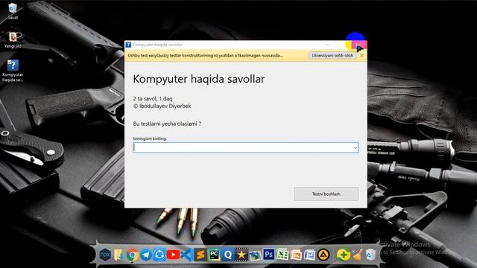Open AIMP player from the dock
The width and height of the screenshot is (477, 268).
point(323,255)
